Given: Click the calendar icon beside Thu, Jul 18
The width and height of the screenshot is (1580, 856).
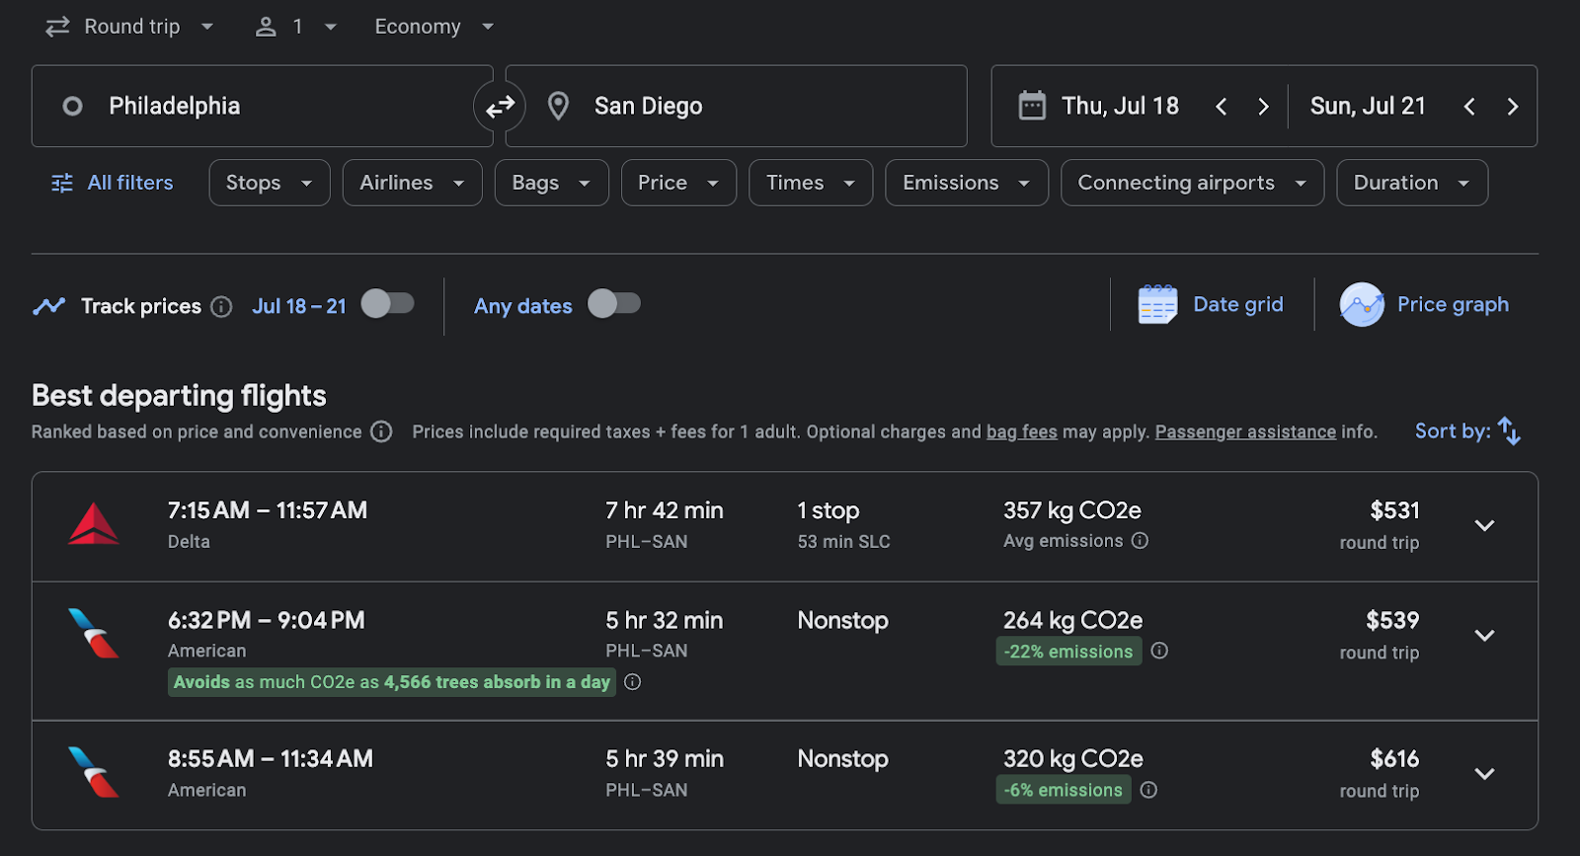Looking at the screenshot, I should coord(1032,106).
